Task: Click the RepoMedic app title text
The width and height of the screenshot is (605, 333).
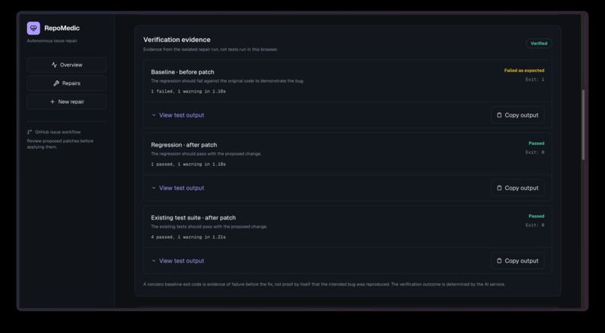Action: pyautogui.click(x=62, y=29)
